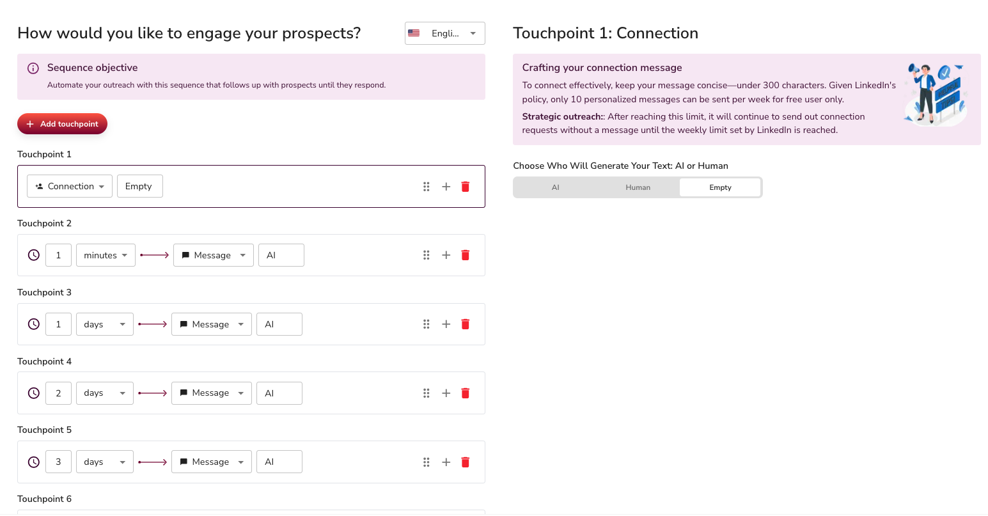Delete Touchpoint 5 using trash icon
988x516 pixels.
(x=465, y=462)
